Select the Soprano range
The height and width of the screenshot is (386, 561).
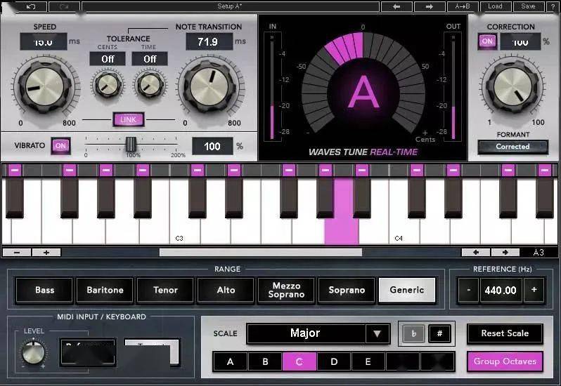pyautogui.click(x=347, y=290)
